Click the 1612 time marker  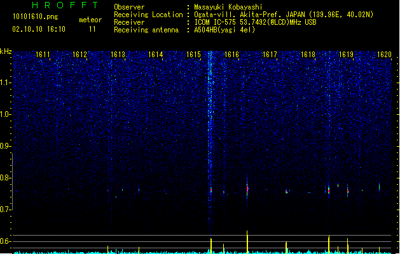pyautogui.click(x=80, y=55)
